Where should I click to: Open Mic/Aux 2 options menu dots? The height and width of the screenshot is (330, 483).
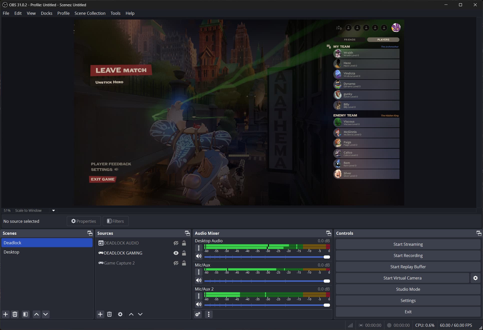pos(199,296)
